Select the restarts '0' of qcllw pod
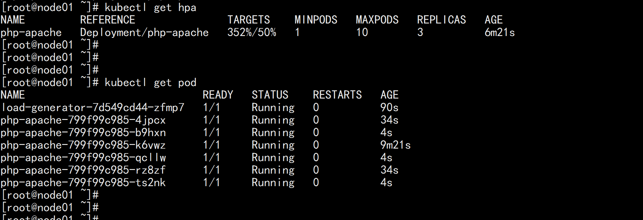This screenshot has width=643, height=220. 316,157
